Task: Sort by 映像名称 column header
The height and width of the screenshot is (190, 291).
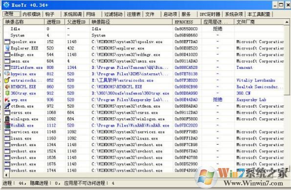Action: point(24,22)
